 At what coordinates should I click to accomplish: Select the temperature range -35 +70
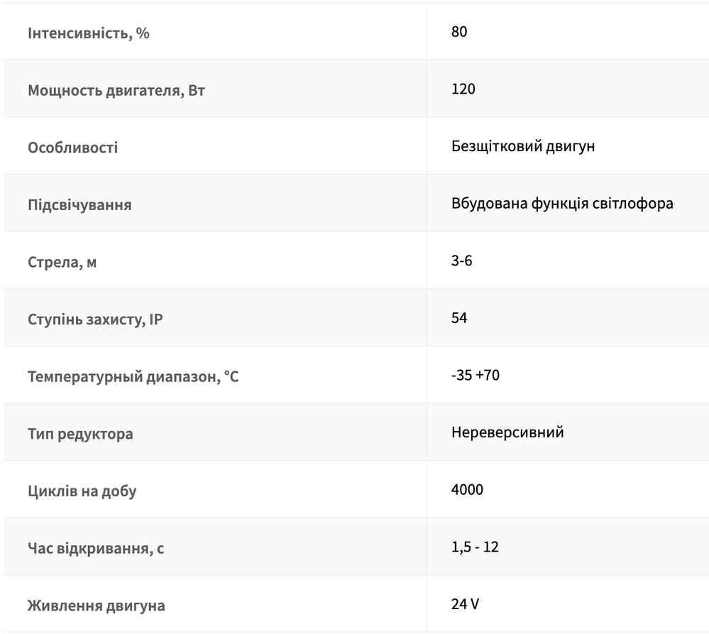coord(476,375)
